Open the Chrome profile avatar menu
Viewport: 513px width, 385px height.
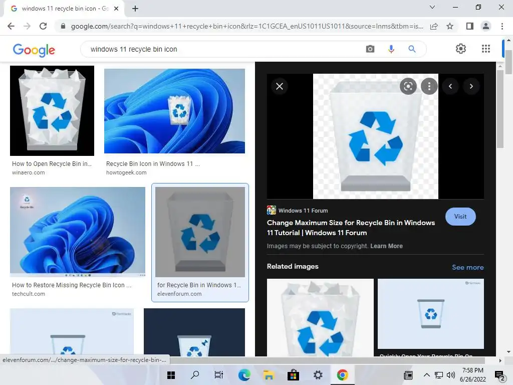(x=486, y=26)
